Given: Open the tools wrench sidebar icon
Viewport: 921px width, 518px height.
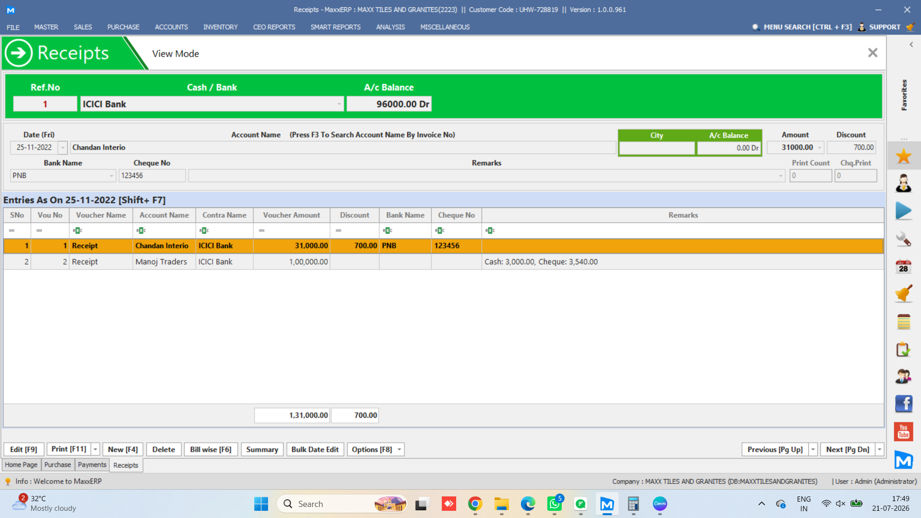Looking at the screenshot, I should (x=904, y=239).
